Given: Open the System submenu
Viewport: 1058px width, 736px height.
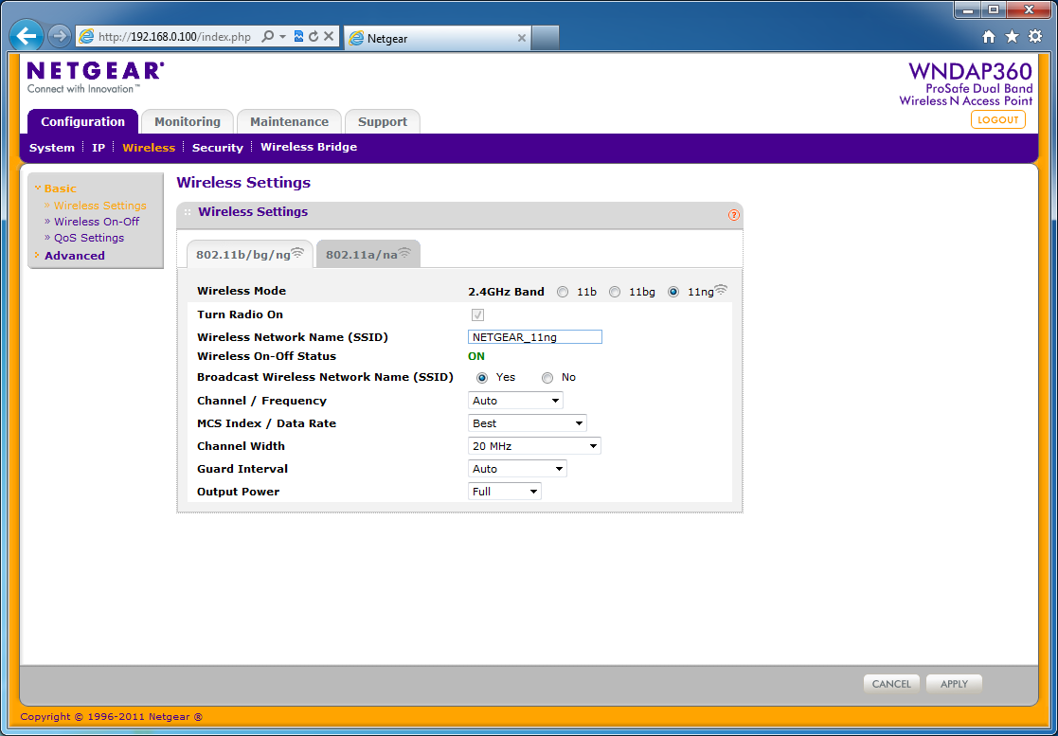Looking at the screenshot, I should tap(52, 148).
